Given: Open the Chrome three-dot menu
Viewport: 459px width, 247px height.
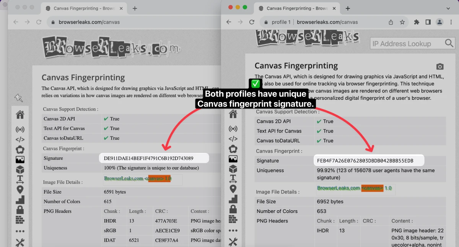Looking at the screenshot, I should [x=451, y=22].
